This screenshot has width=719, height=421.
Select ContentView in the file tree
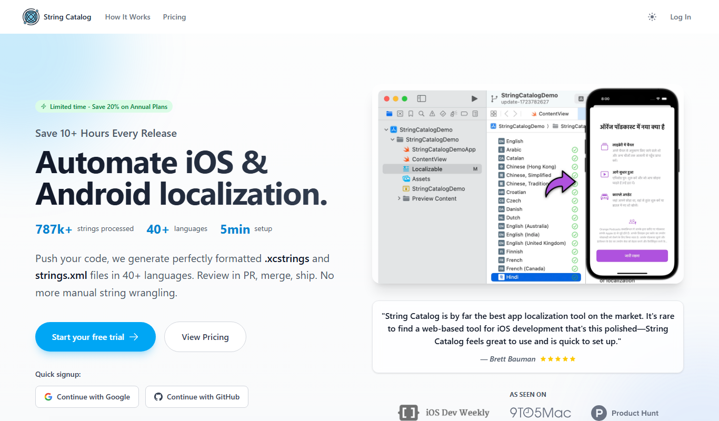[x=424, y=159]
